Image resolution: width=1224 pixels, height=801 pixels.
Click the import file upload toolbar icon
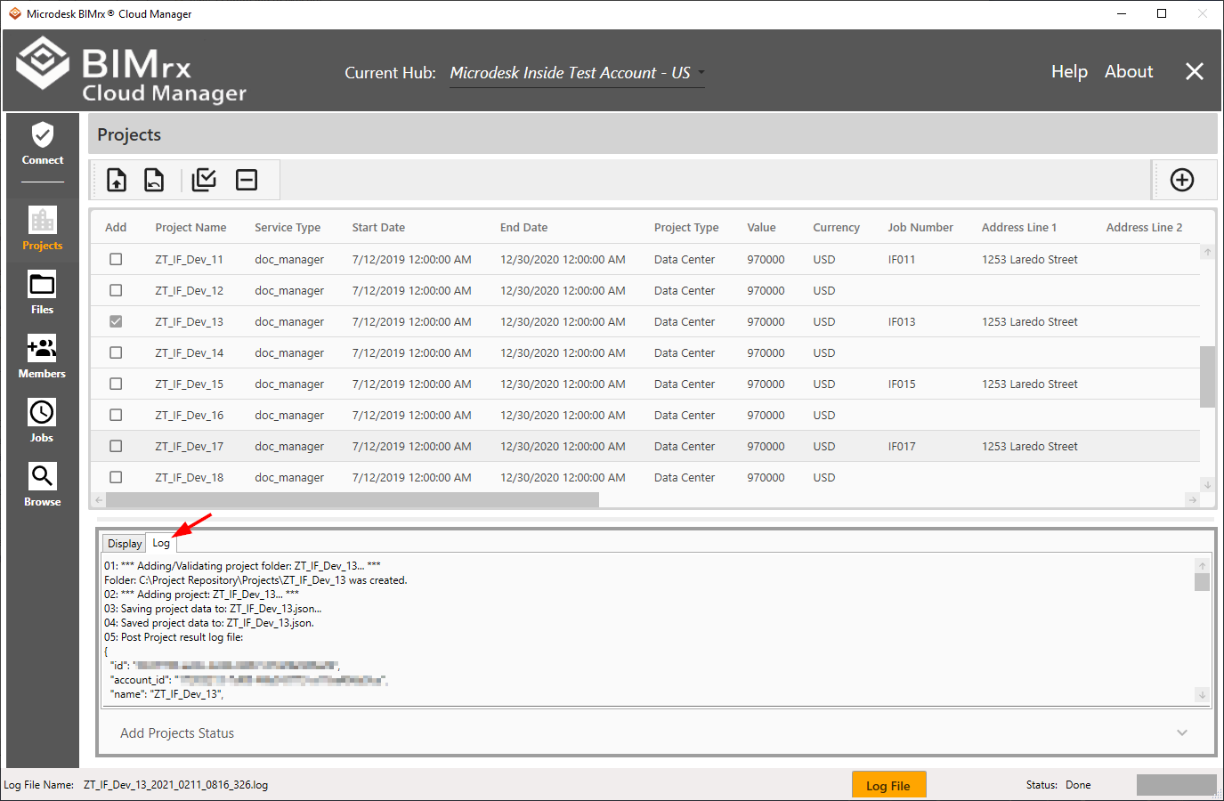[117, 180]
